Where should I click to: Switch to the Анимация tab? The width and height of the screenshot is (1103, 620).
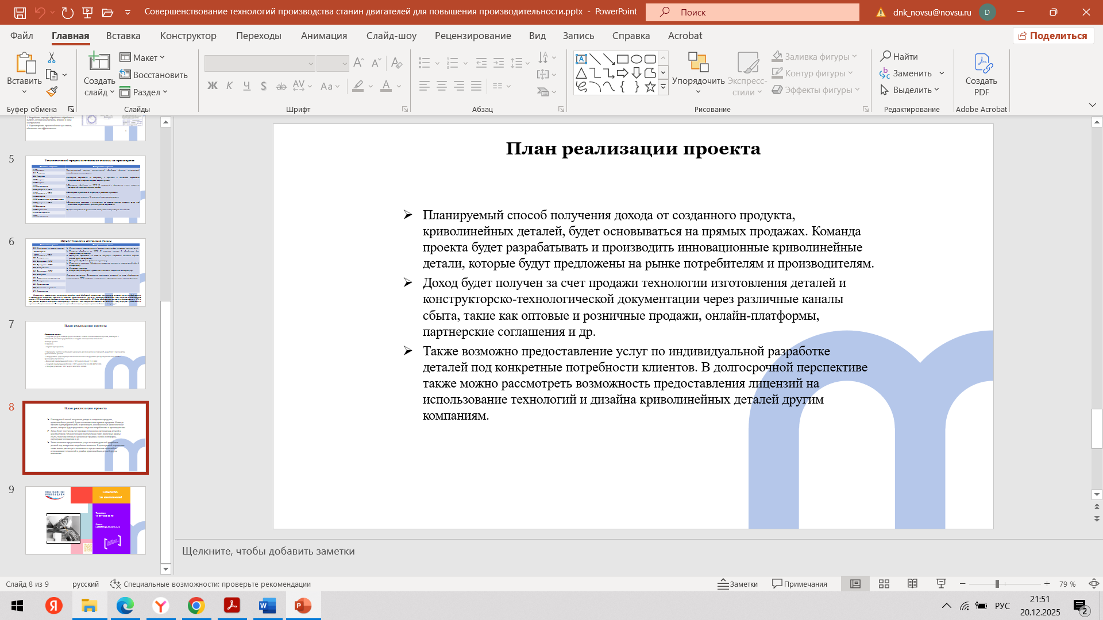pos(324,36)
